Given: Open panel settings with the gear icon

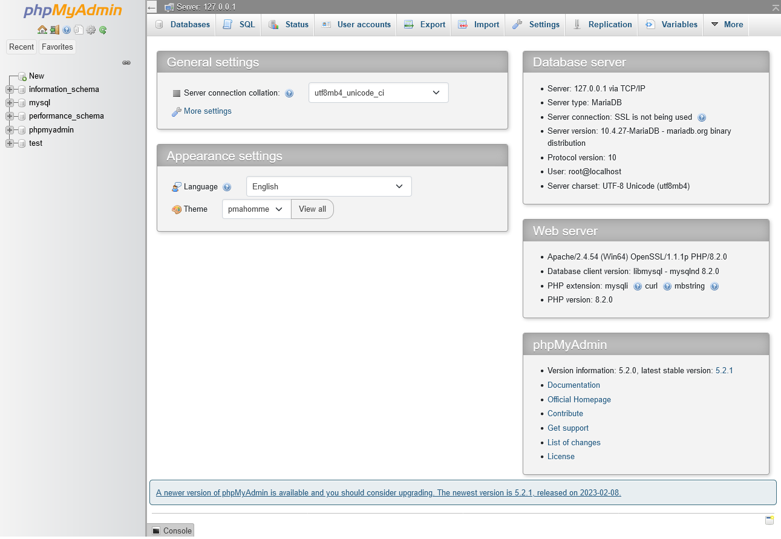Looking at the screenshot, I should click(91, 30).
